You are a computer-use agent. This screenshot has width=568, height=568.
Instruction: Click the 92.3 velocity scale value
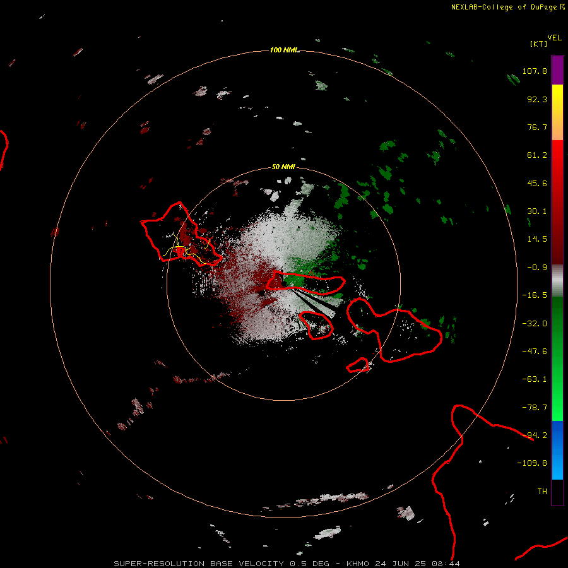coord(537,99)
